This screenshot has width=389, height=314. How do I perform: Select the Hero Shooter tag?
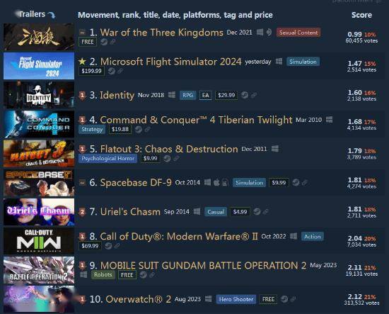click(236, 299)
